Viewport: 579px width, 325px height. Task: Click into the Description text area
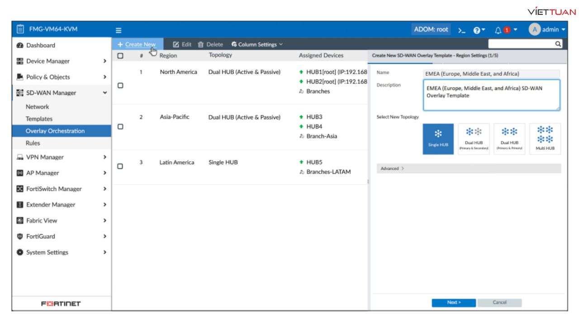click(x=491, y=95)
